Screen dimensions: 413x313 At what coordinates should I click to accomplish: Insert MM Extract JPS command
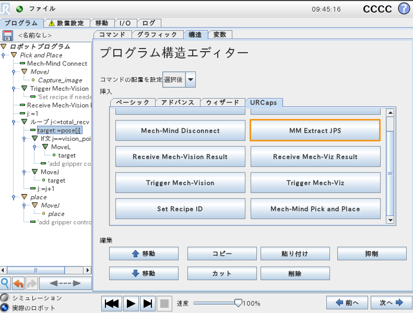pos(315,130)
